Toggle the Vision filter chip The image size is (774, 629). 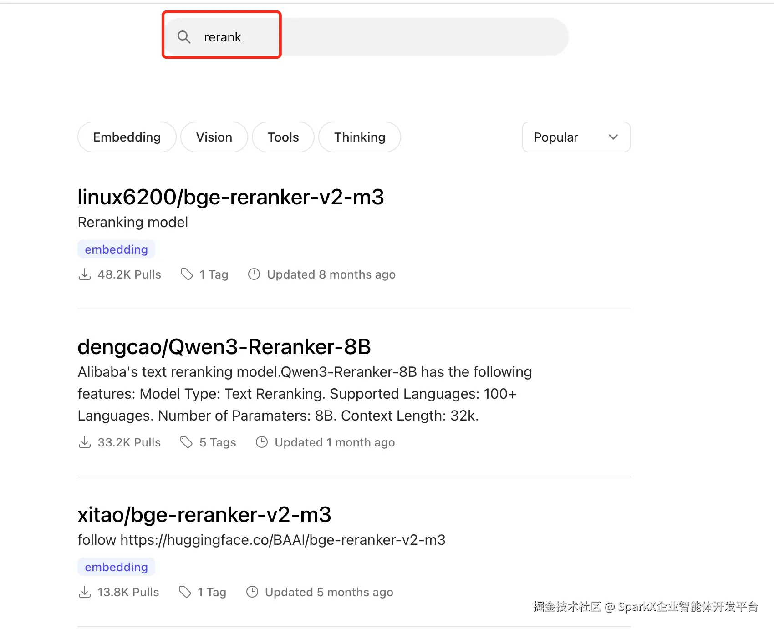click(x=214, y=137)
